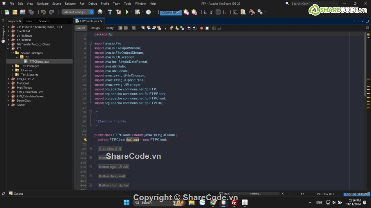The height and width of the screenshot is (208, 371).
Task: Switch to the Files tab
Action: [29, 21]
